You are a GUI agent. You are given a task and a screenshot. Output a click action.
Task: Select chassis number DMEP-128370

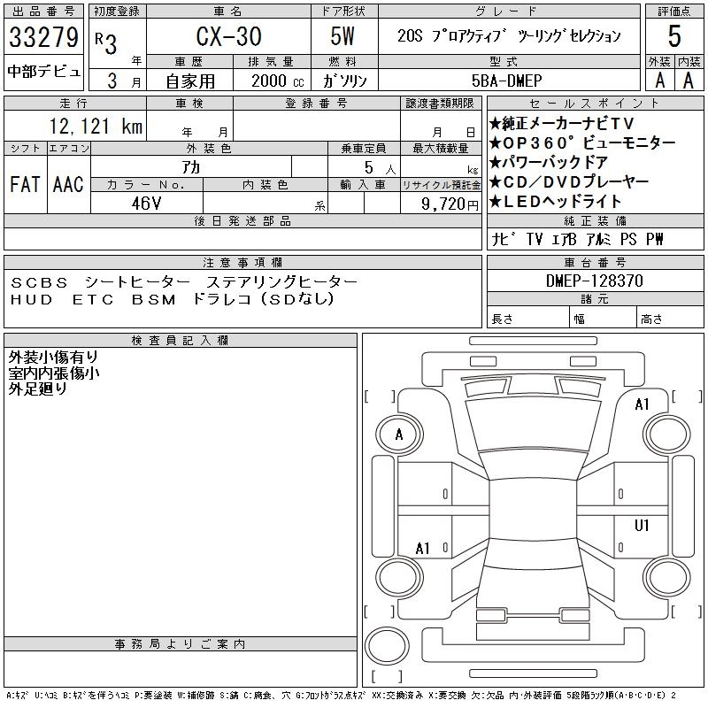(594, 281)
